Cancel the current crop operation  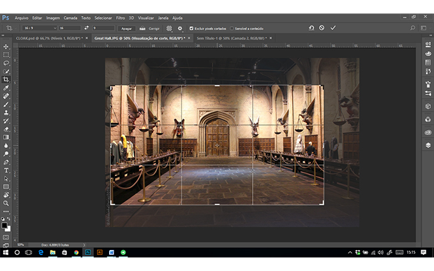click(322, 28)
